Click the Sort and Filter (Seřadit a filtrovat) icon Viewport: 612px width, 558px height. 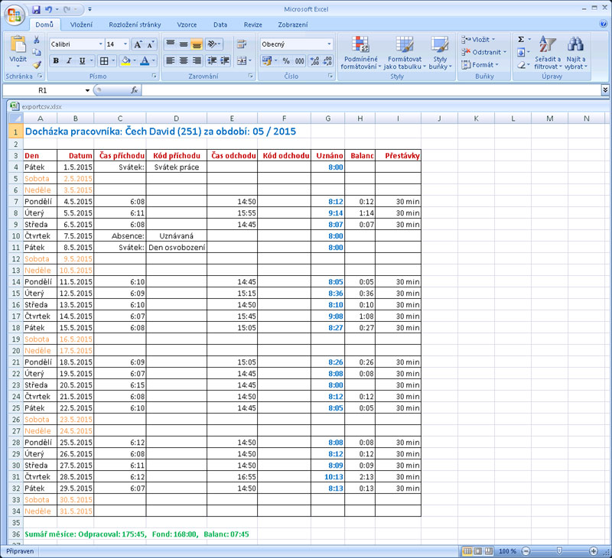click(x=547, y=44)
